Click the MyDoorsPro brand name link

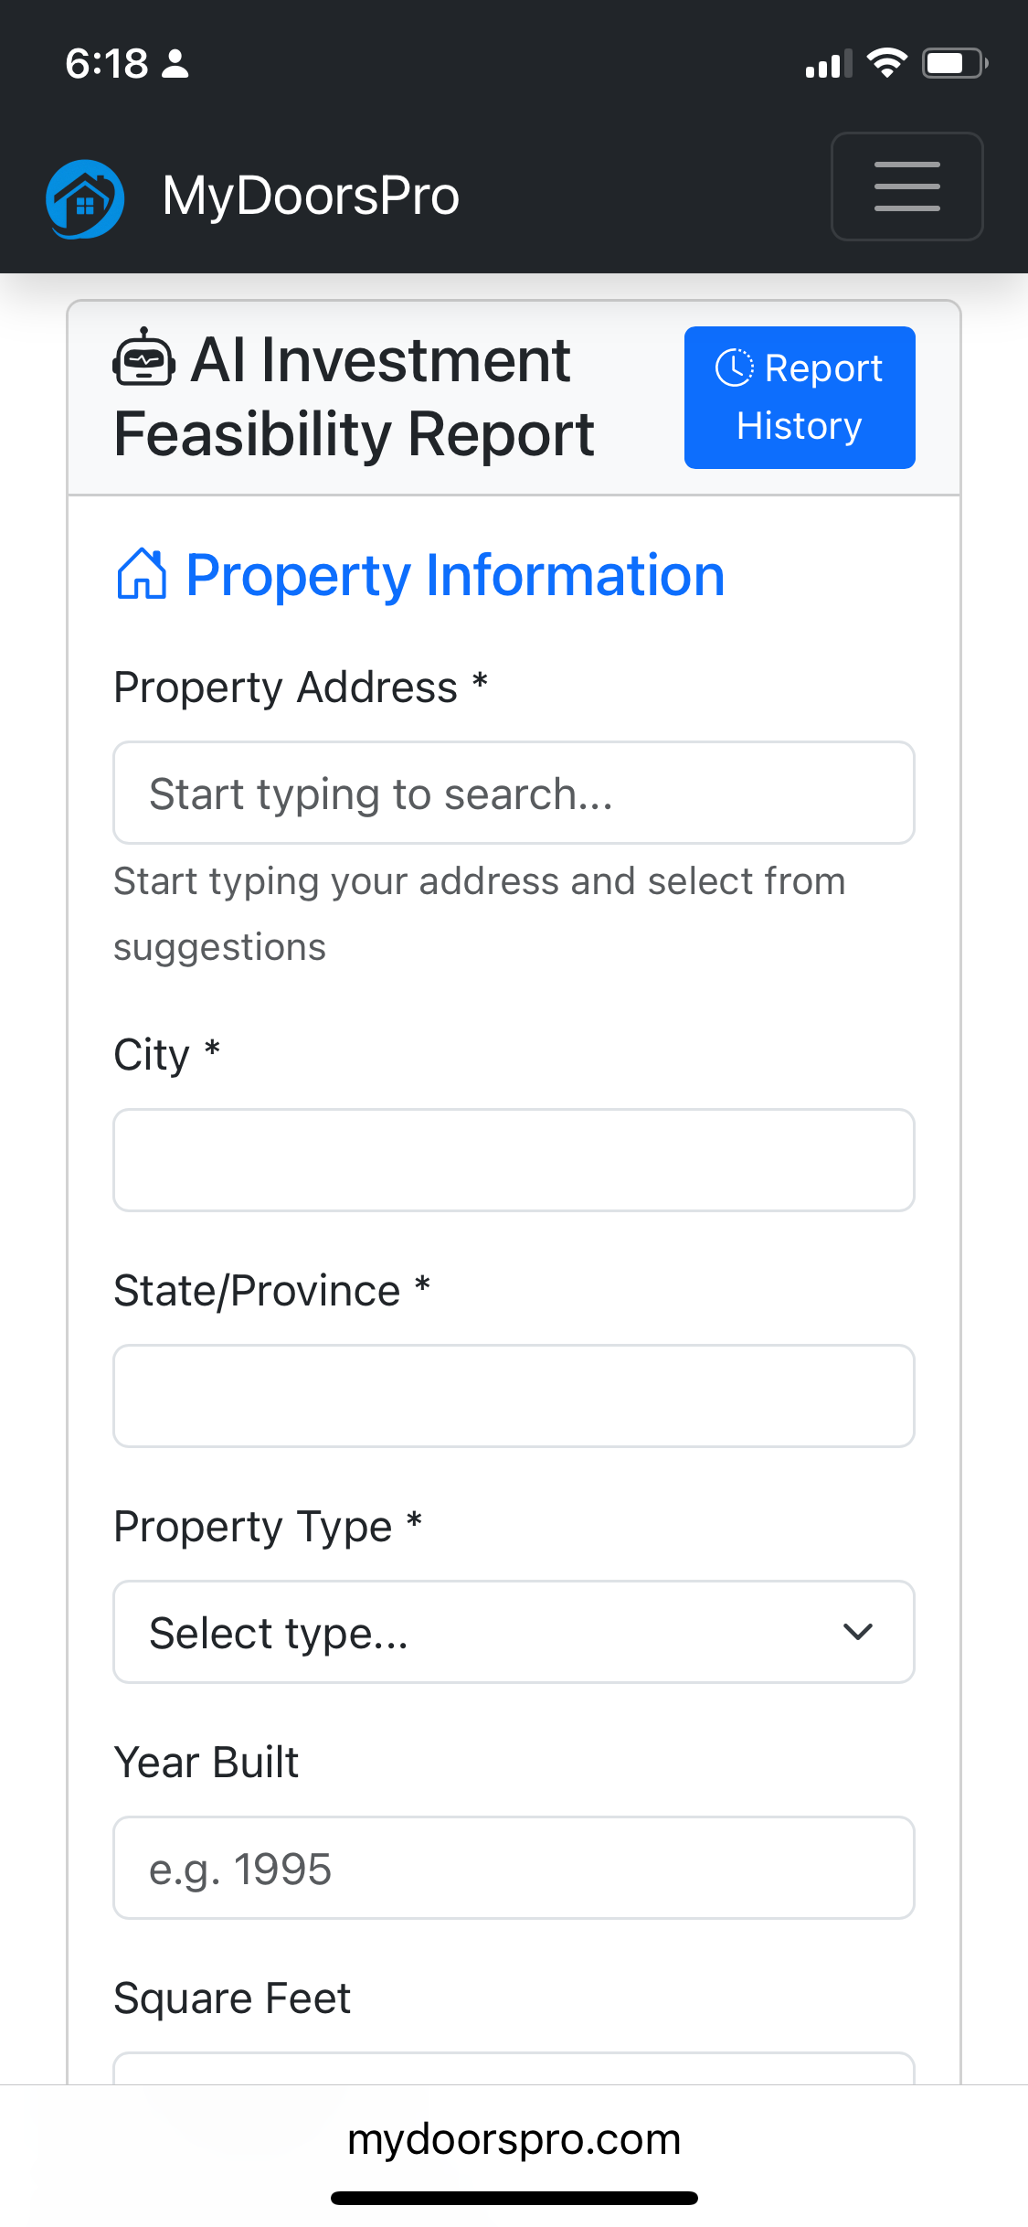(x=311, y=196)
